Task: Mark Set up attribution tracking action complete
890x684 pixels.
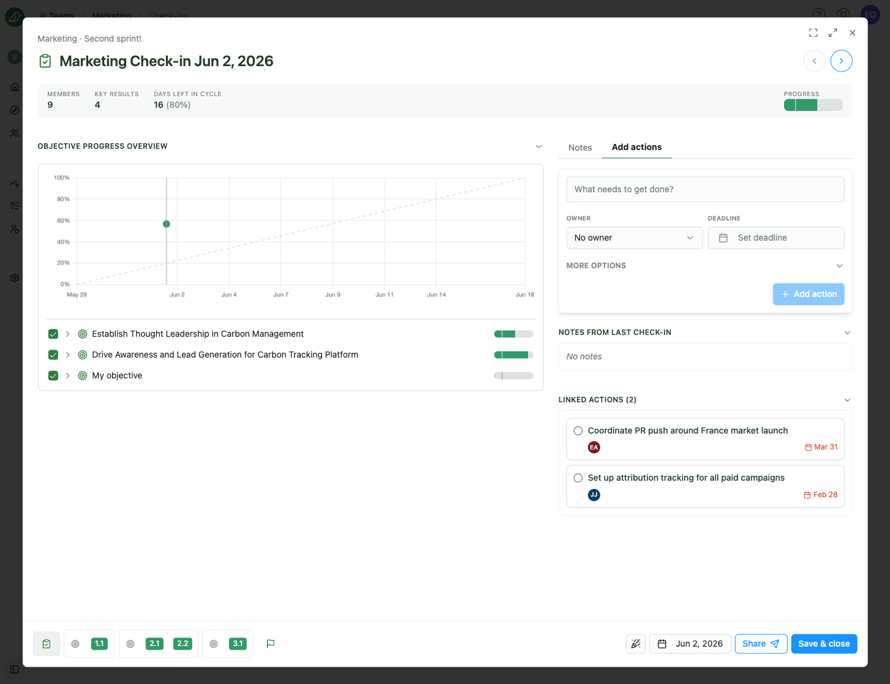Action: [x=578, y=478]
